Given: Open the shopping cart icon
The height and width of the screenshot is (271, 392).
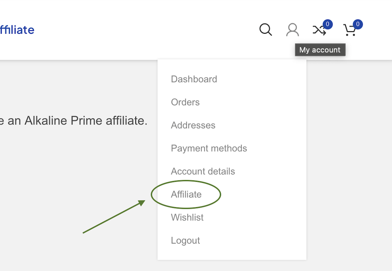Looking at the screenshot, I should (x=349, y=31).
